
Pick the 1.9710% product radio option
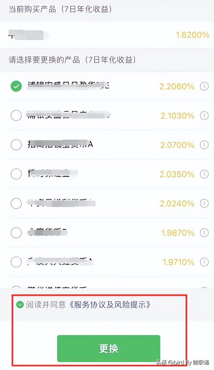point(16,262)
